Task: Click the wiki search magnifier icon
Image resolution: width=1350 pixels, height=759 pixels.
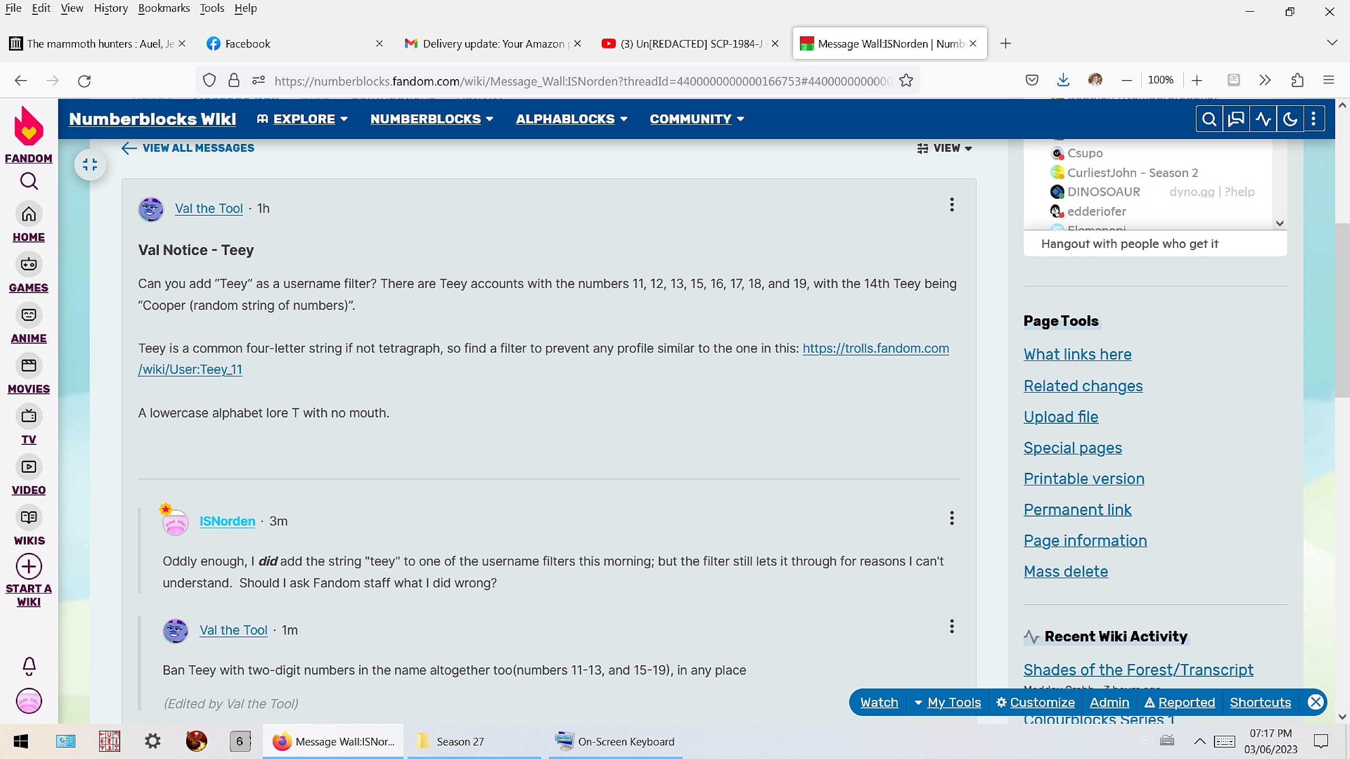Action: click(1209, 119)
